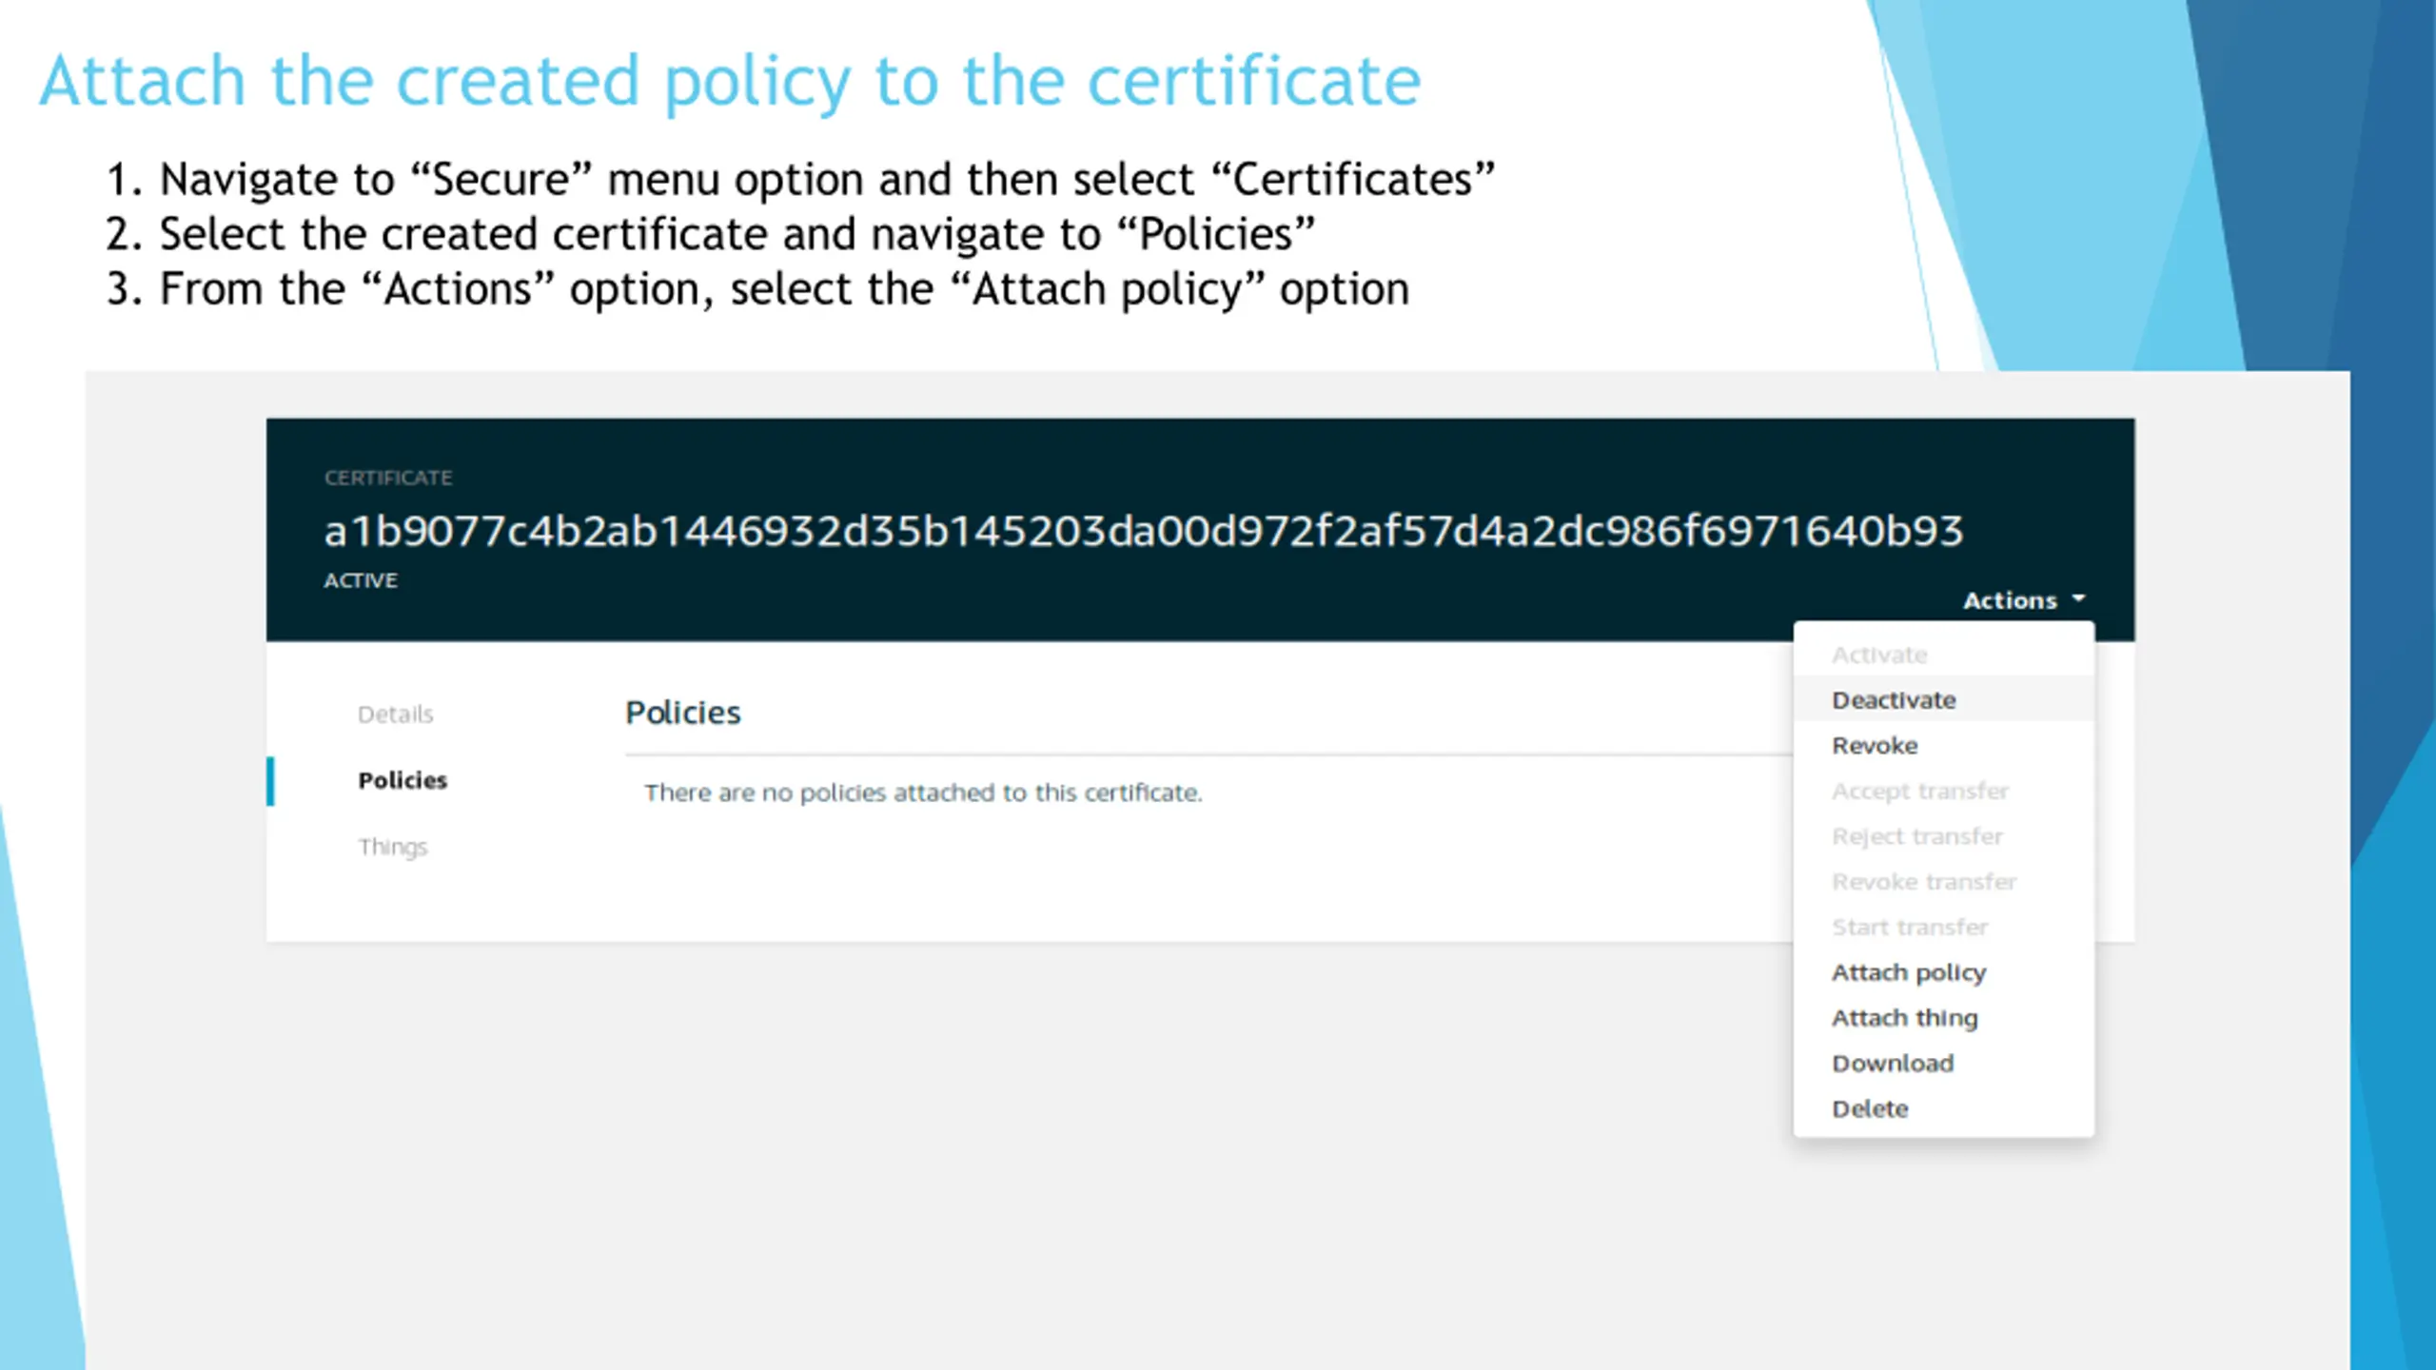Select the greyed Accept transfer entry
Viewport: 2436px width, 1370px height.
pyautogui.click(x=1943, y=791)
